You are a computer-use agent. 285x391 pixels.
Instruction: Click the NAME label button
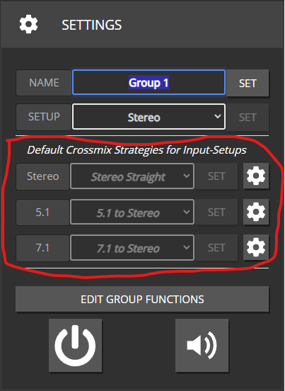pos(44,83)
